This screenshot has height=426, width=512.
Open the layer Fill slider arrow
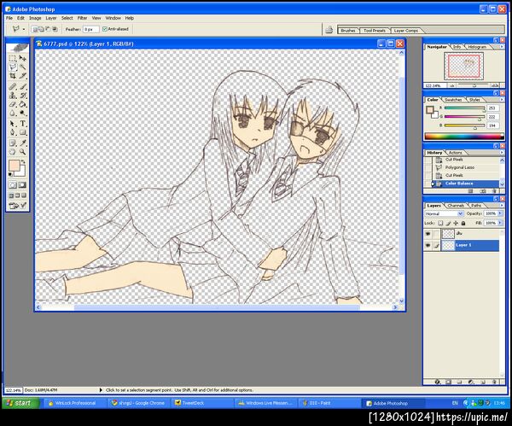(x=500, y=223)
